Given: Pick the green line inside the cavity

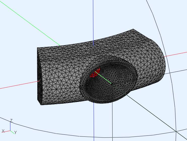Looking at the screenshot, I should 103,78.
